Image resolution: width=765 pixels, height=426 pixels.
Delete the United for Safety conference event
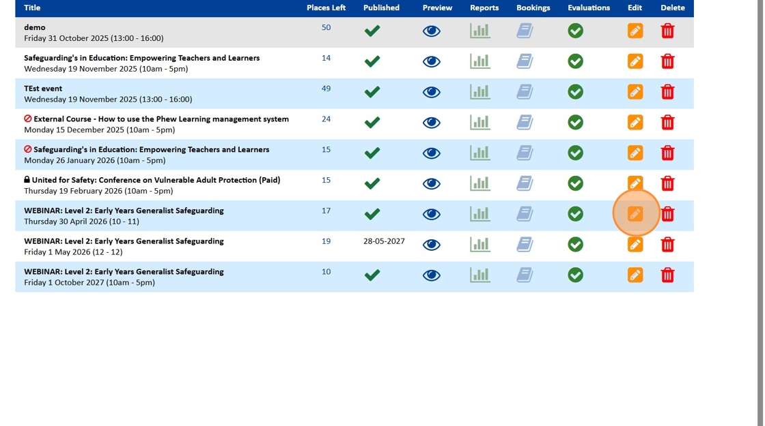tap(667, 183)
